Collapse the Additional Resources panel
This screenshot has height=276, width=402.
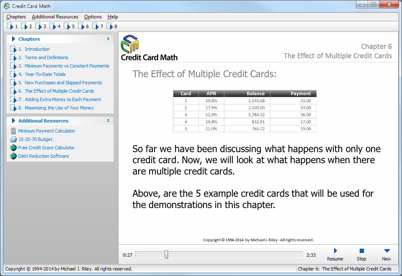pyautogui.click(x=108, y=121)
